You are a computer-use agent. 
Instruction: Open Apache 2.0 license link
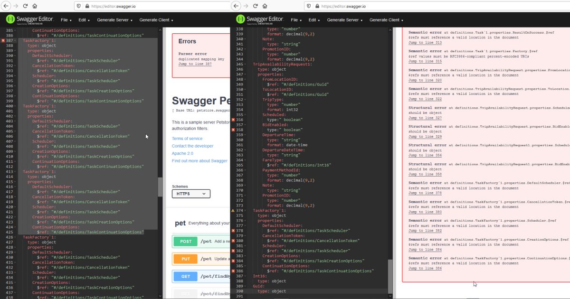[x=182, y=153]
